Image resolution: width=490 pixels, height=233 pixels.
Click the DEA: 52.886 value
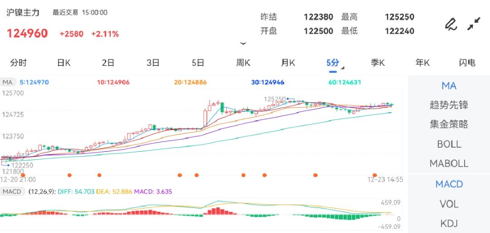pyautogui.click(x=114, y=191)
